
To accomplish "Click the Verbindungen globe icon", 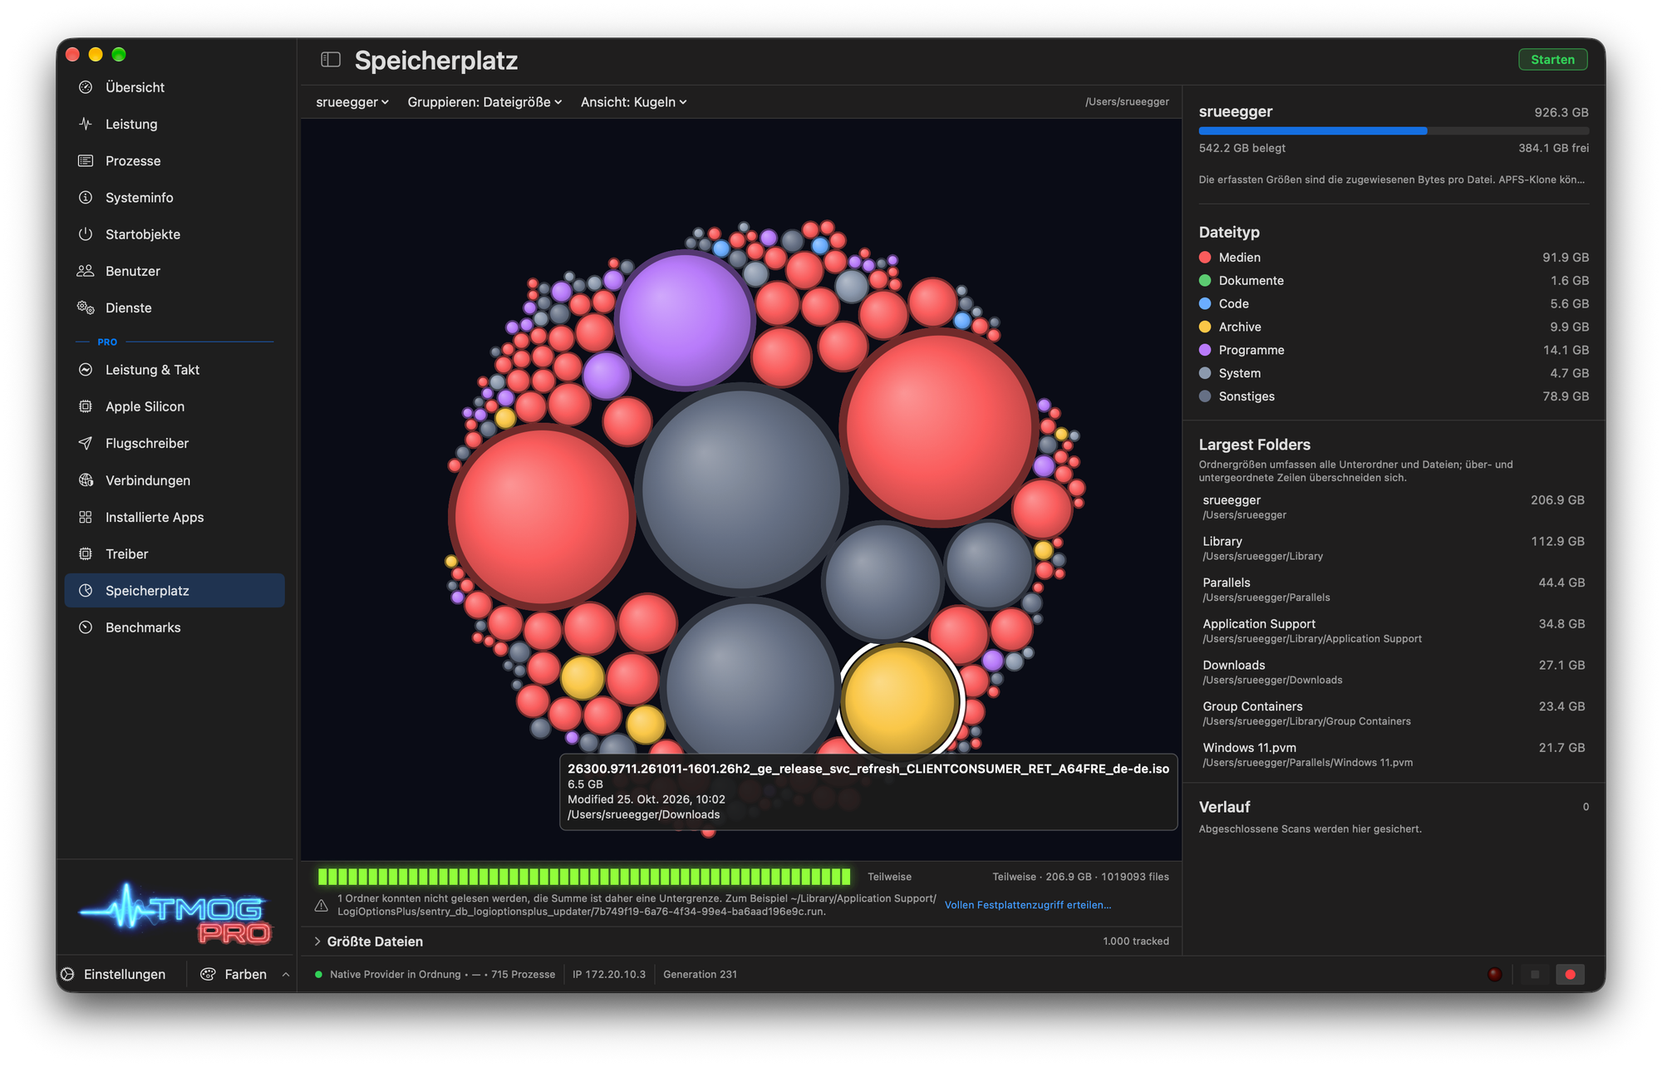I will [86, 480].
